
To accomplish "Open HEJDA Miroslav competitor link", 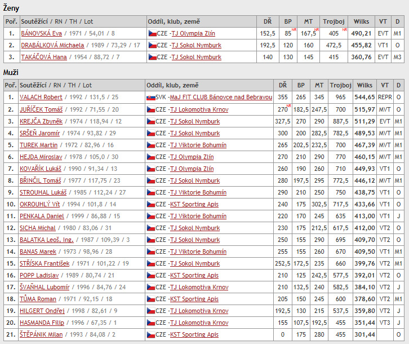I will pos(41,157).
